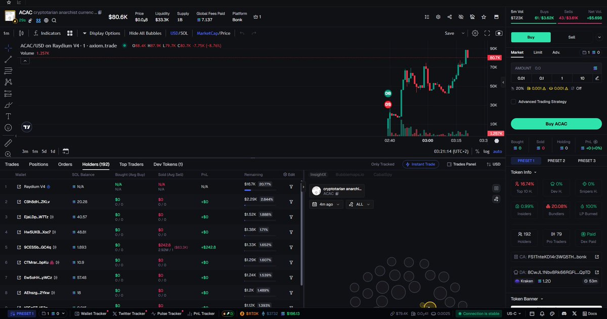Screen dimensions: 607x319
Task: Click the 80.7K price marker on axis
Action: point(494,58)
